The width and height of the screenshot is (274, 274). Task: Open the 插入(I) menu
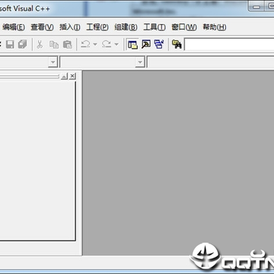click(x=70, y=27)
